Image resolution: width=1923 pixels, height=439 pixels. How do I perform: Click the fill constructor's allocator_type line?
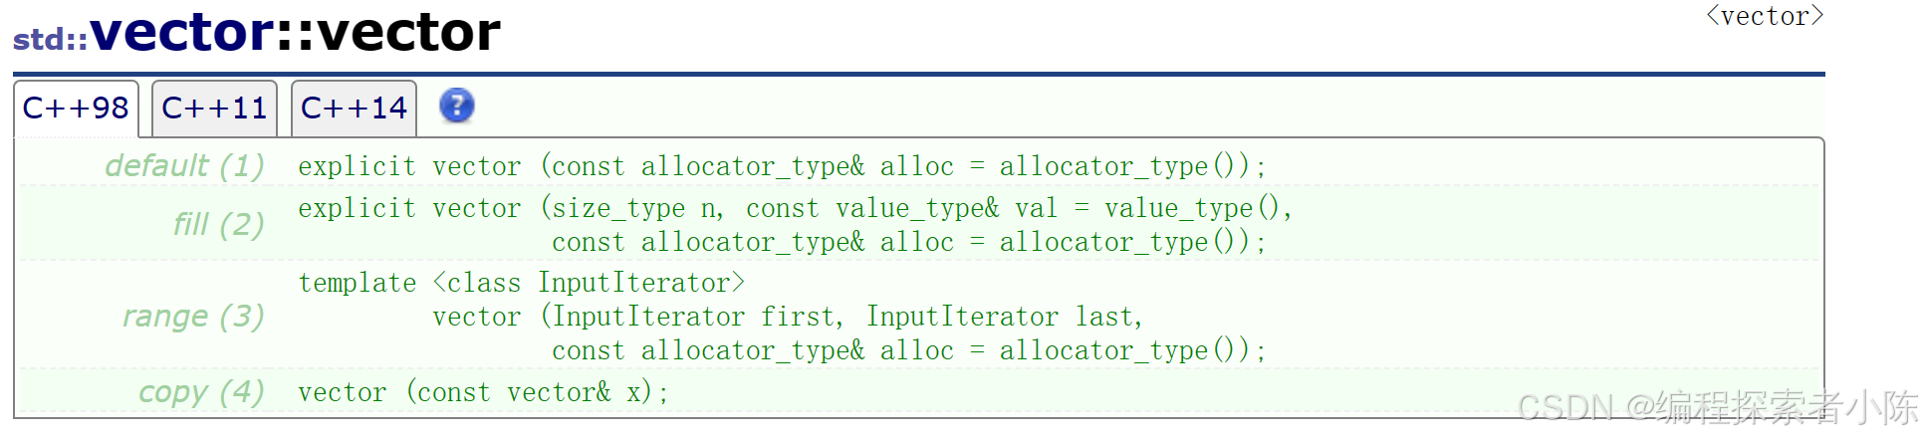pos(908,242)
